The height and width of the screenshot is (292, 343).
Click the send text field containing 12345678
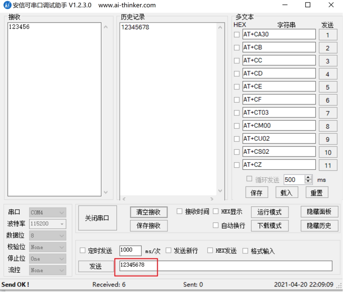(x=225, y=266)
